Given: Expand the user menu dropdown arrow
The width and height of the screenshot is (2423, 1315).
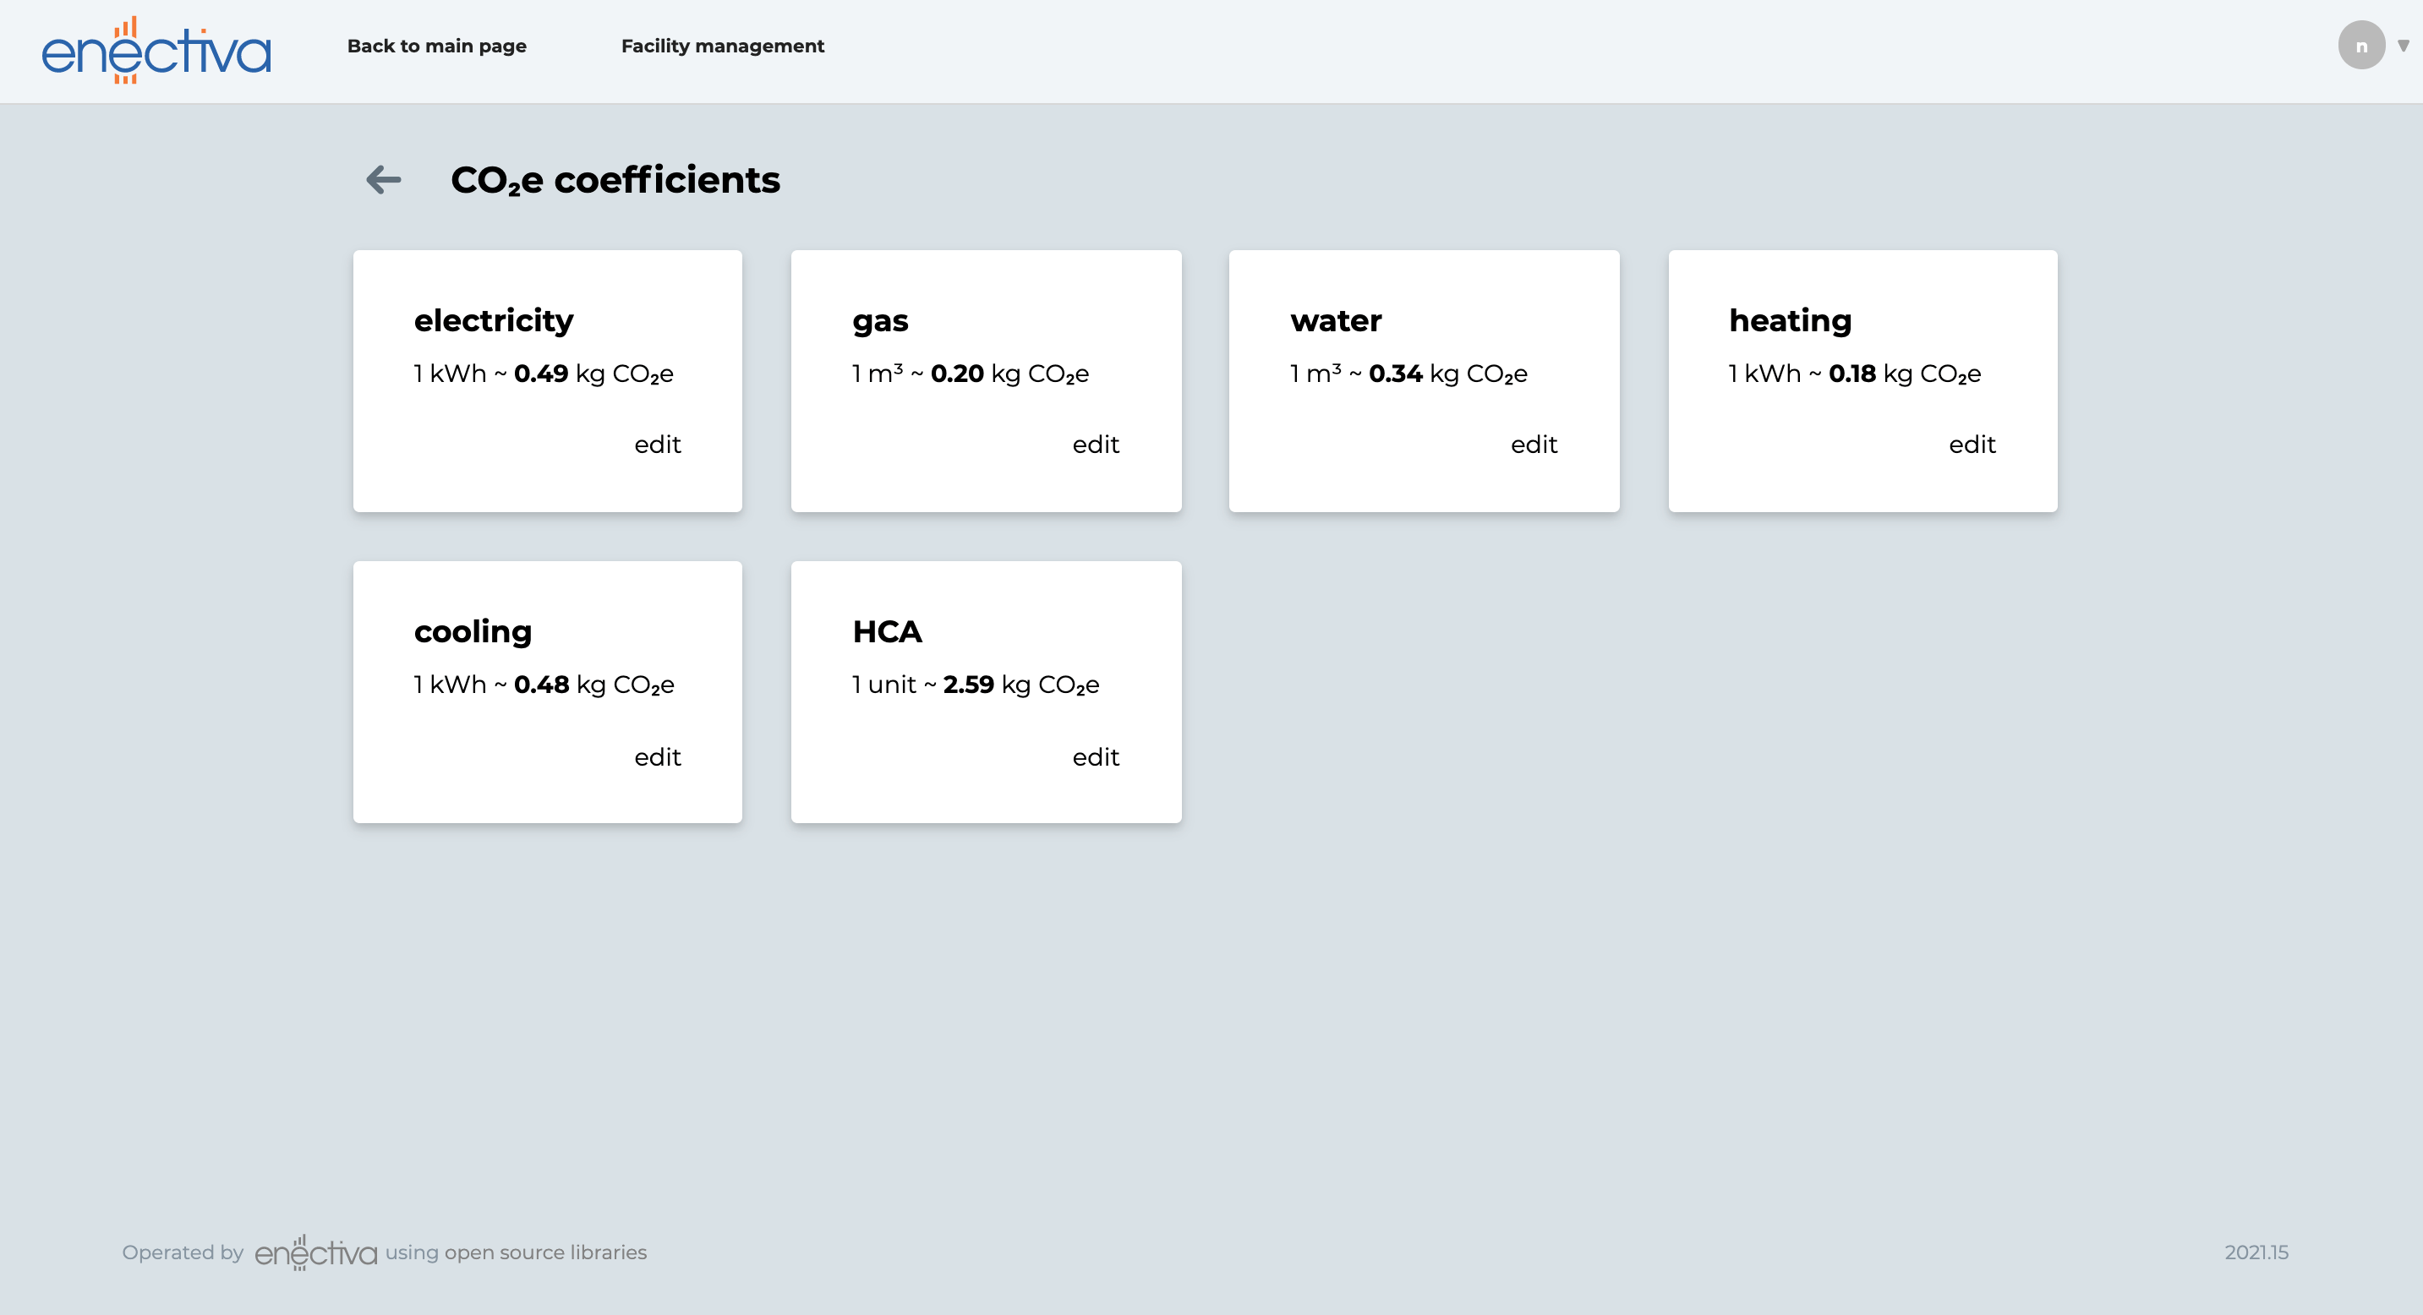Looking at the screenshot, I should click(2404, 45).
